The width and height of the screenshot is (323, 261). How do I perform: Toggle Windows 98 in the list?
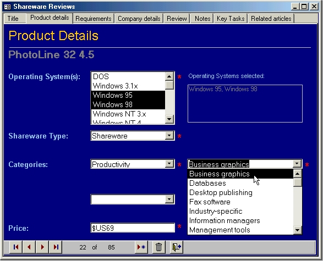coord(128,104)
